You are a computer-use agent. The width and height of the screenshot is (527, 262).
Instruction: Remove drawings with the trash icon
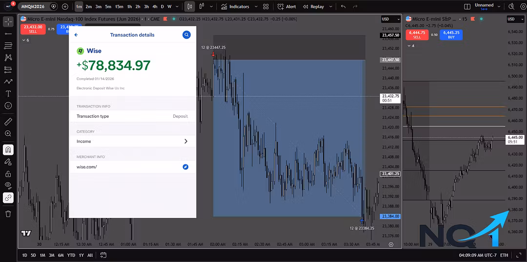click(x=8, y=214)
